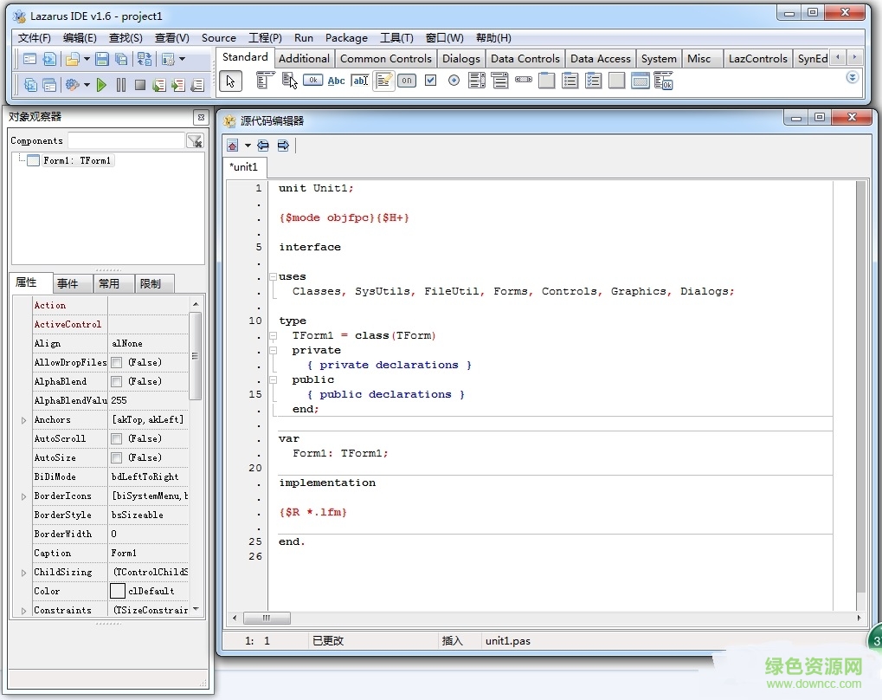
Task: Select the TLabel Abc component
Action: 336,81
